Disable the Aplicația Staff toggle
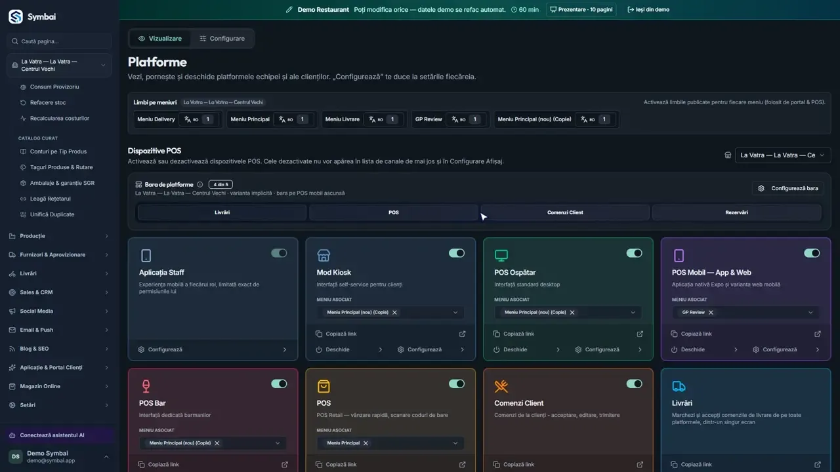 click(x=279, y=253)
